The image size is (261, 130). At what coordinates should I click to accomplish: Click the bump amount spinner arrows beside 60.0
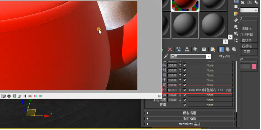click(180, 90)
